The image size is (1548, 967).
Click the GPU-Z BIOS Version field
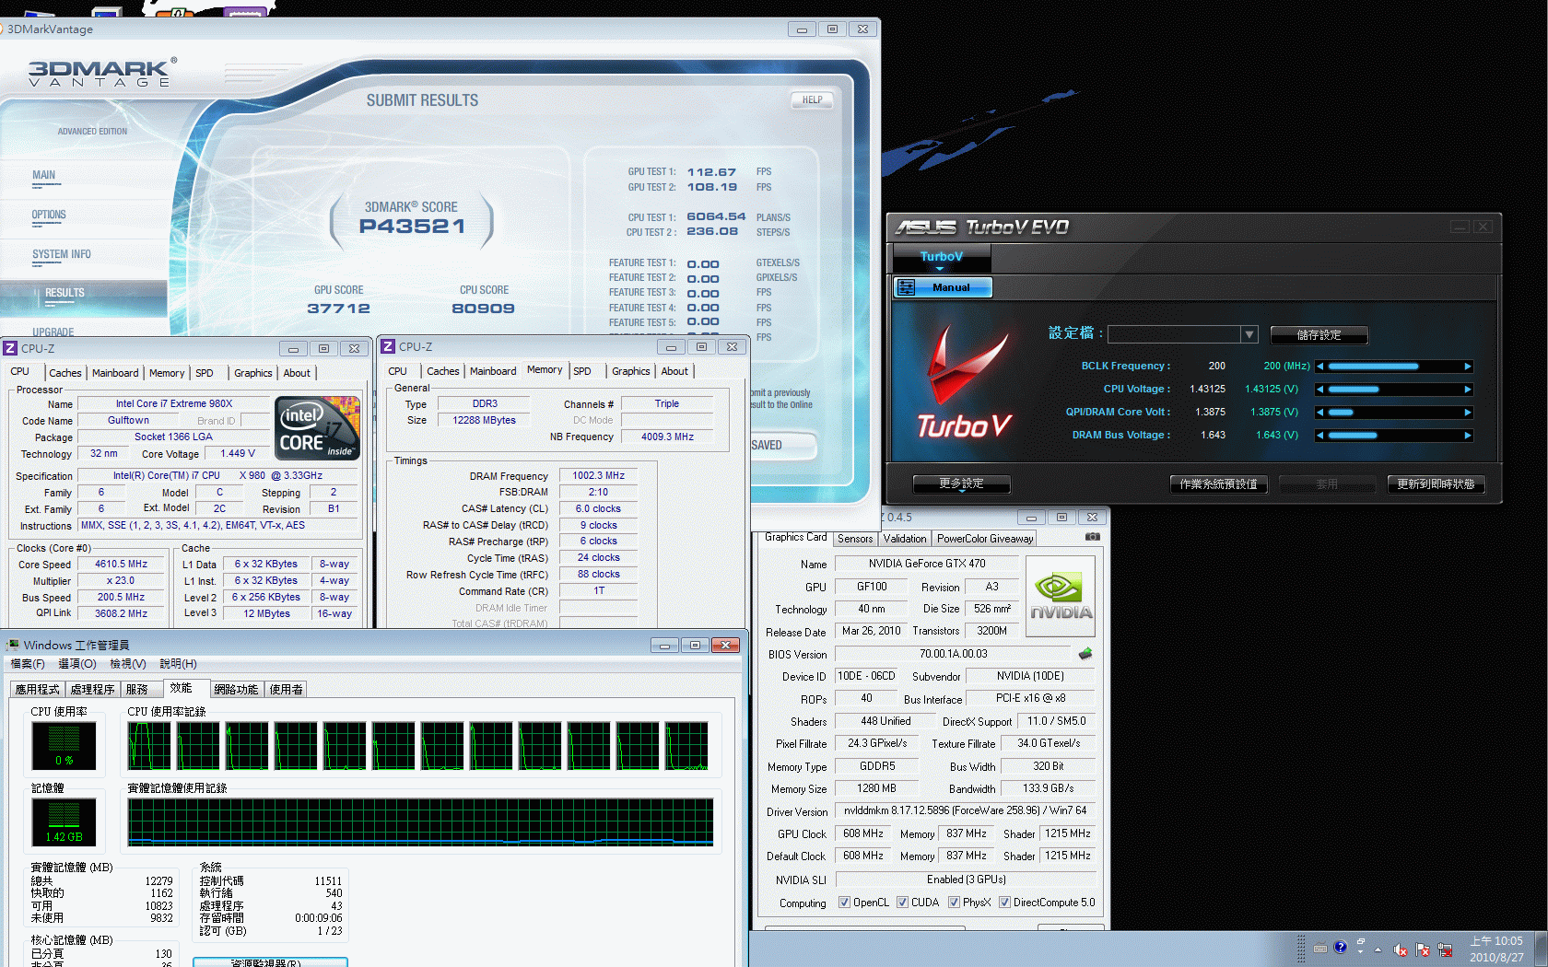click(x=954, y=654)
